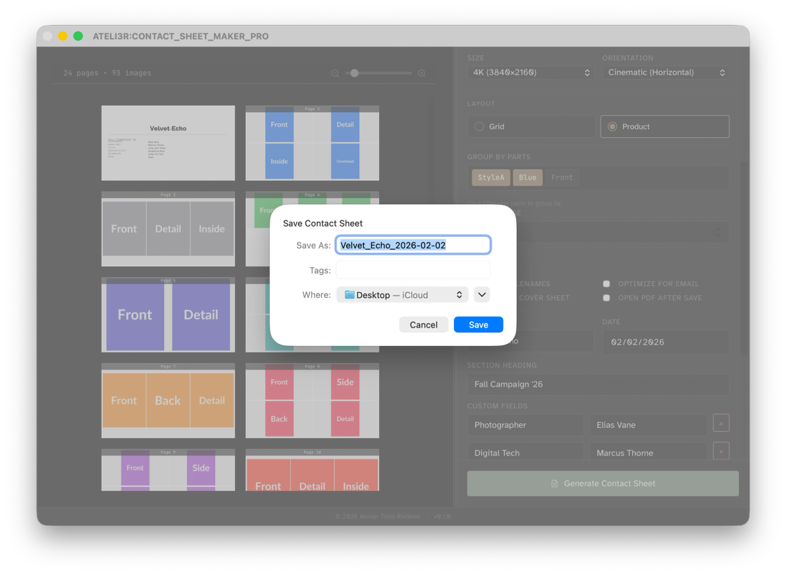Click the Save button

pyautogui.click(x=478, y=324)
